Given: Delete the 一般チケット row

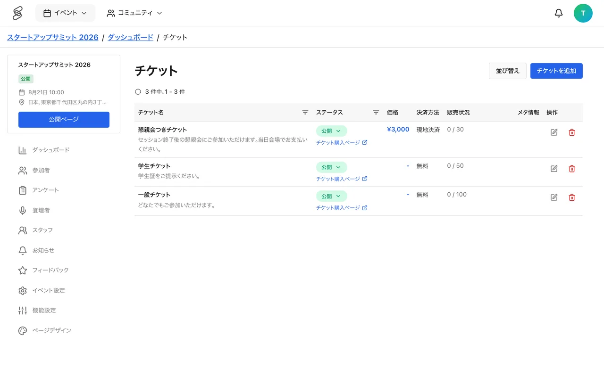Looking at the screenshot, I should pyautogui.click(x=572, y=197).
